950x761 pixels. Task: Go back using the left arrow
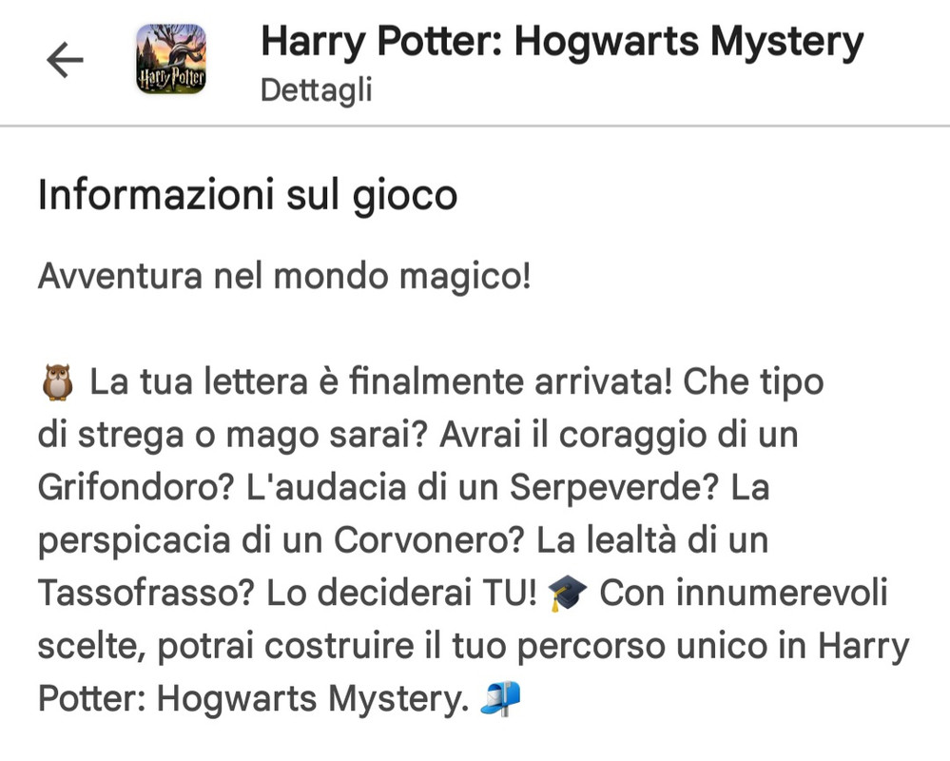click(x=65, y=59)
